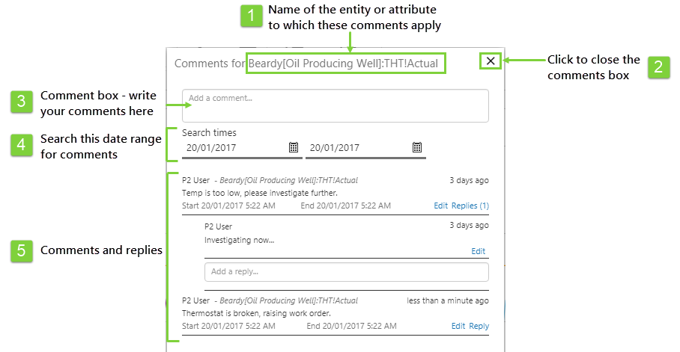Viewport: 680px width, 352px height.
Task: Click the start search date field
Action: (x=234, y=148)
